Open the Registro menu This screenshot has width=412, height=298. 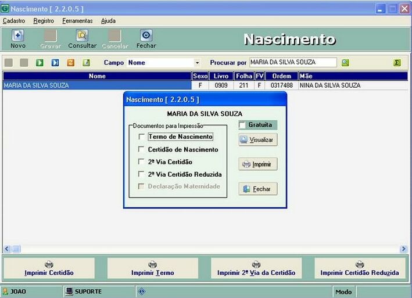tap(44, 21)
